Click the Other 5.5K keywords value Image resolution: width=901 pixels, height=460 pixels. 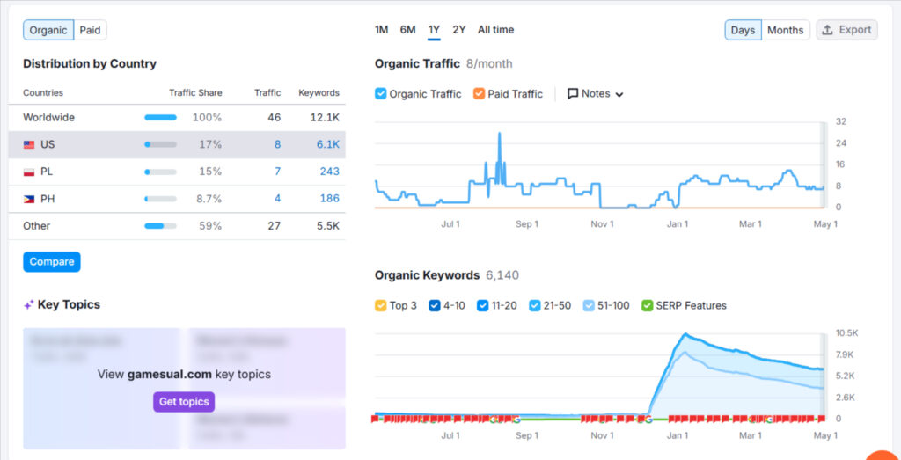(x=326, y=226)
